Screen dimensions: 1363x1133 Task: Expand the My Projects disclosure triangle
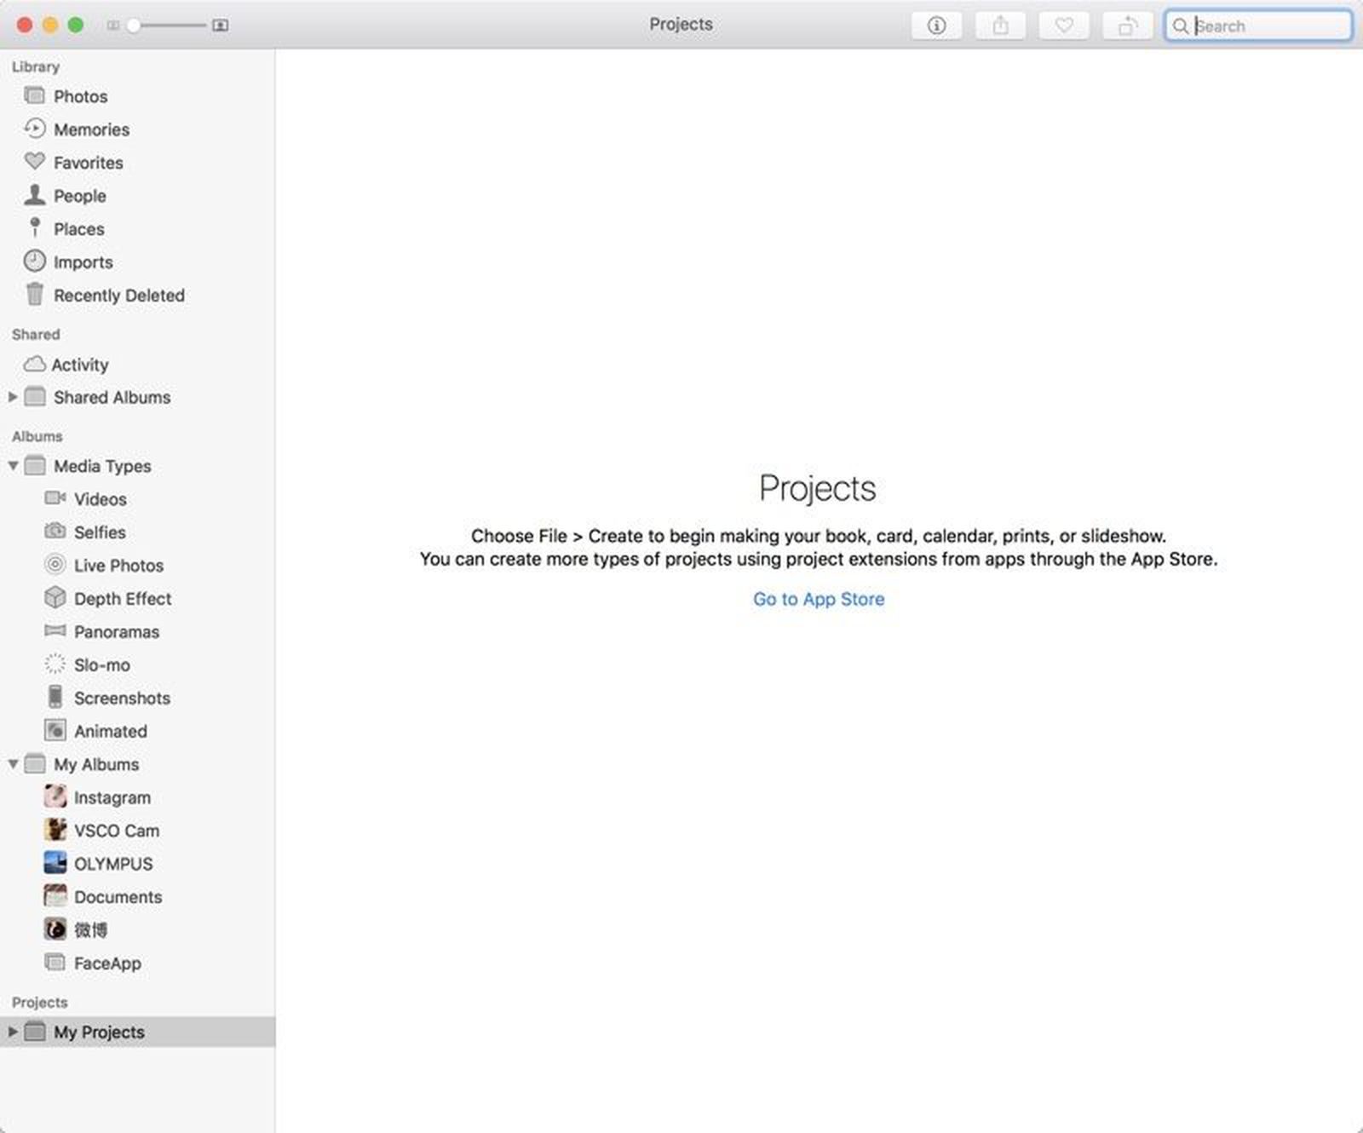click(x=13, y=1032)
